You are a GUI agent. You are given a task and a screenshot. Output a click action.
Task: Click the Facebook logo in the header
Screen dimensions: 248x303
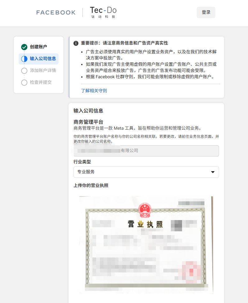[56, 12]
